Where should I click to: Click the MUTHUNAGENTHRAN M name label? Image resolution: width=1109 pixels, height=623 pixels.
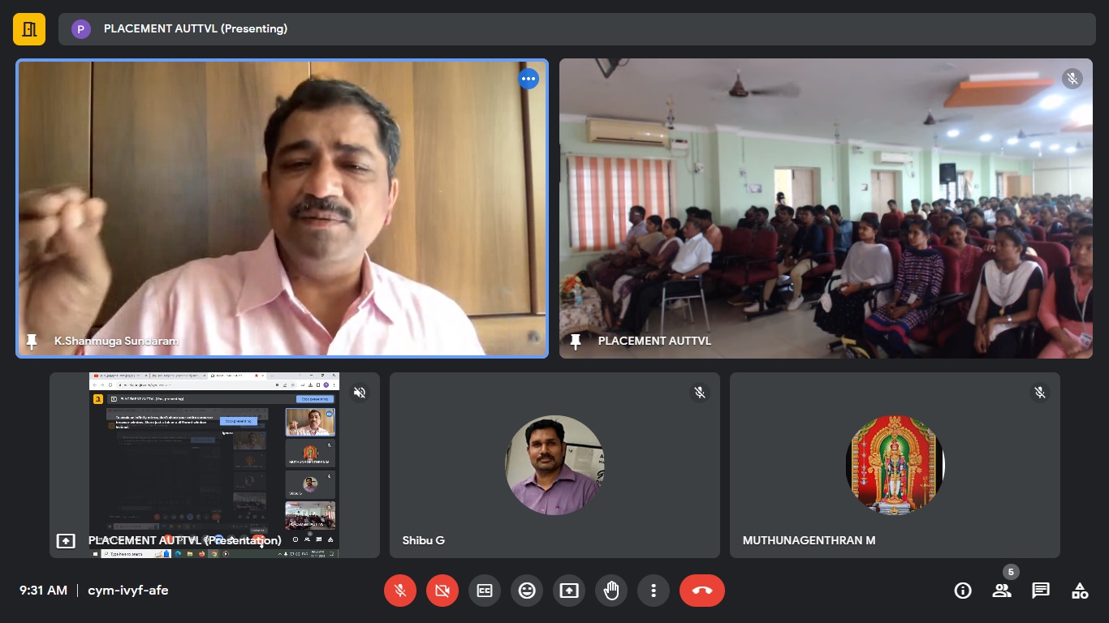tap(809, 540)
